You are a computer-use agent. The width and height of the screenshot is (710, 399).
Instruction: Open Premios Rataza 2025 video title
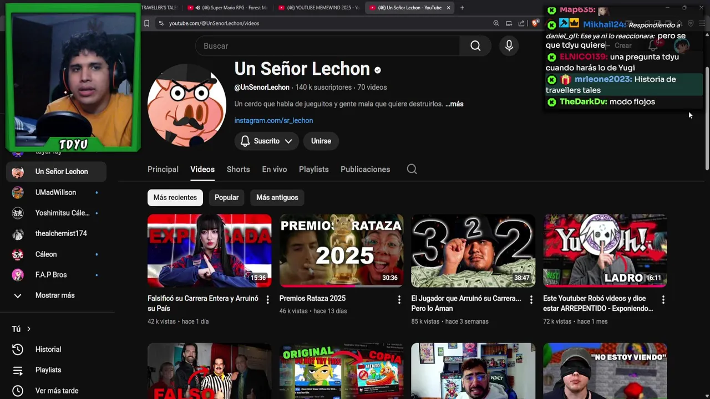coord(312,299)
